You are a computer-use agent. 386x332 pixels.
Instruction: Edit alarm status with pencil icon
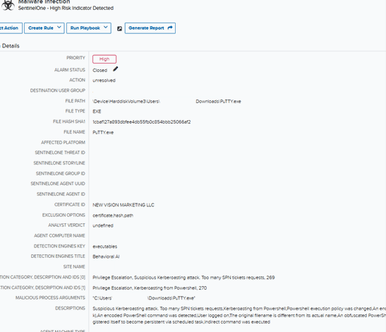pos(116,69)
